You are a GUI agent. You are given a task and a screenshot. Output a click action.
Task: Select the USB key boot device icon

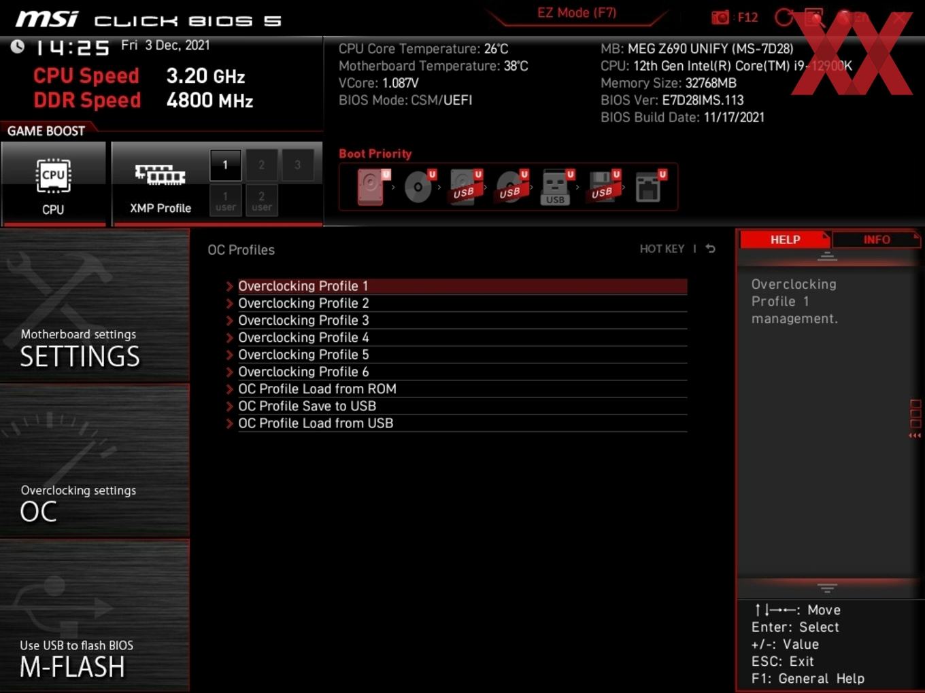point(558,187)
